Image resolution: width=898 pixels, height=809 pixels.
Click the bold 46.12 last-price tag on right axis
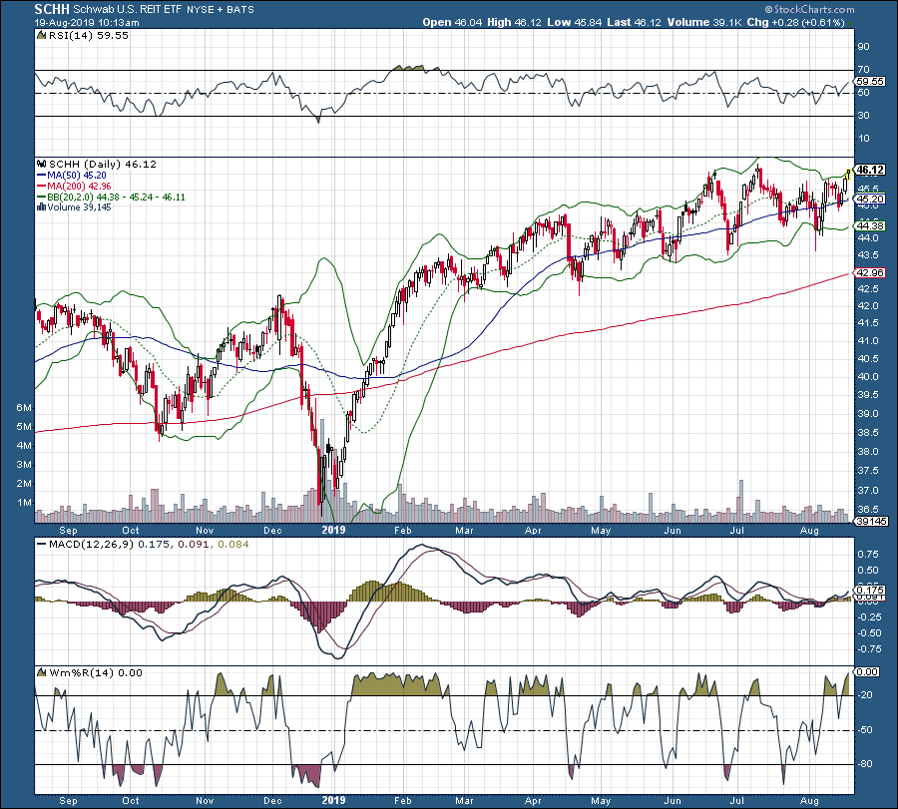(870, 170)
